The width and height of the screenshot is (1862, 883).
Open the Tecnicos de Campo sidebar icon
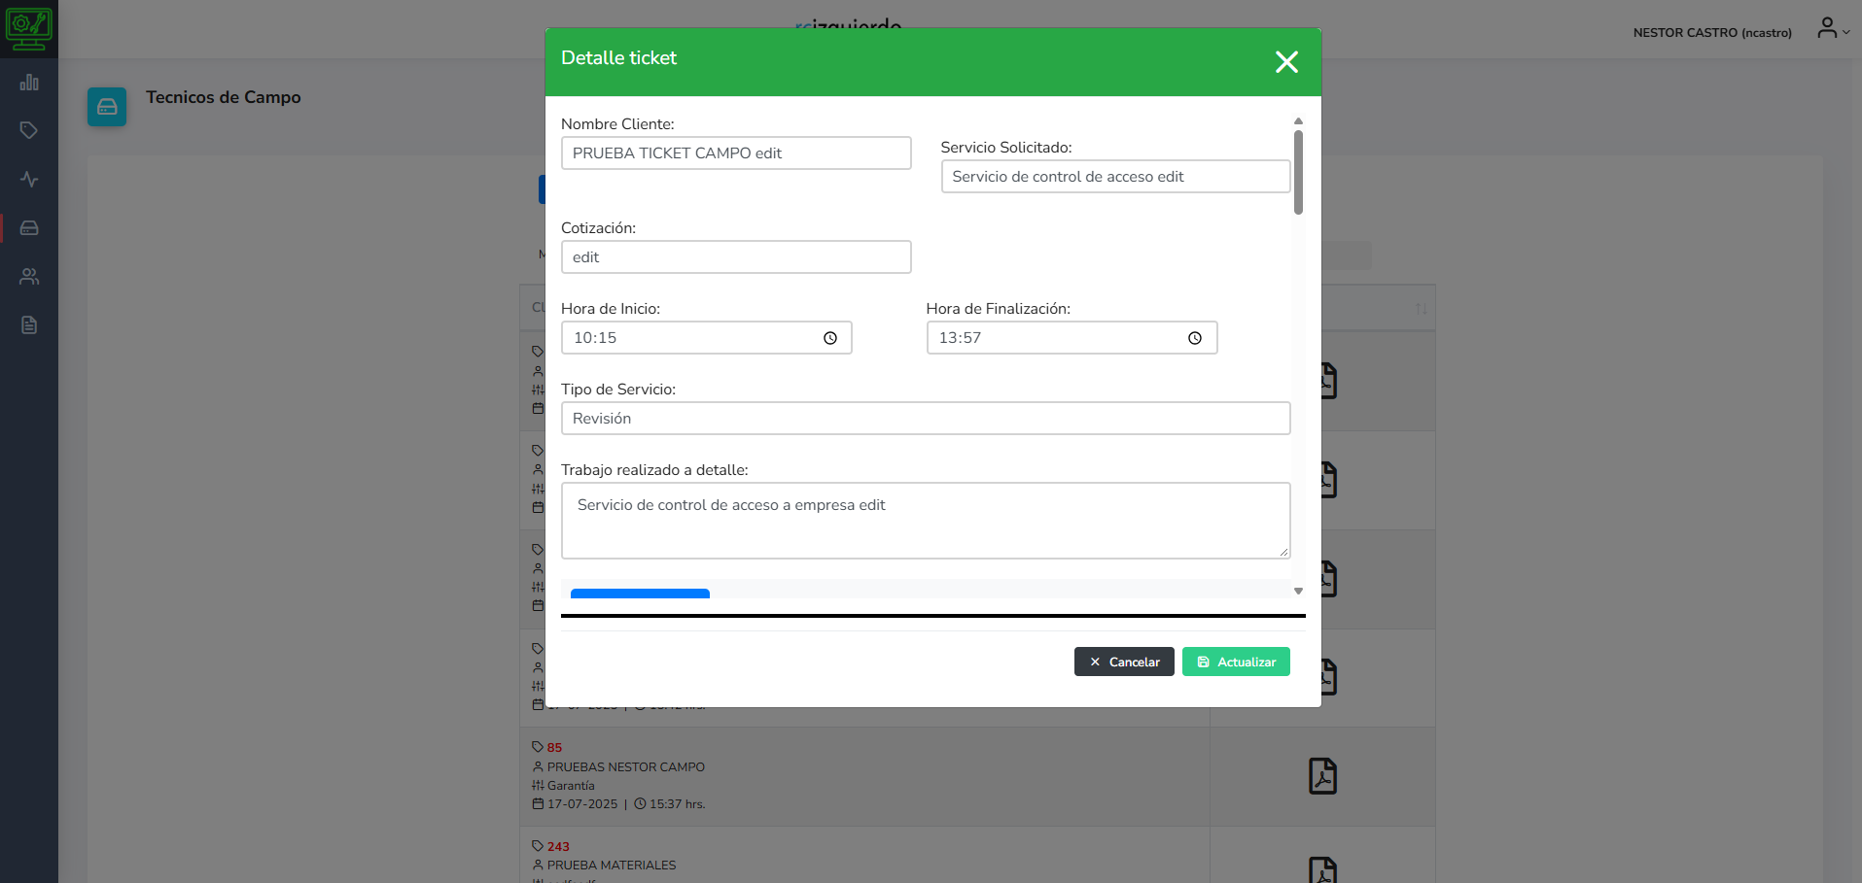[29, 227]
